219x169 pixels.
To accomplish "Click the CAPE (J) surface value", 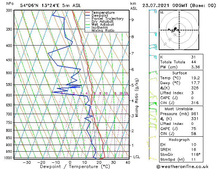I will click(x=193, y=98).
